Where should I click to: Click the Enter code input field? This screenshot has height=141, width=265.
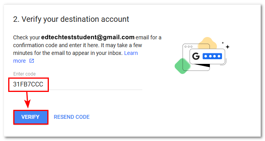click(78, 84)
